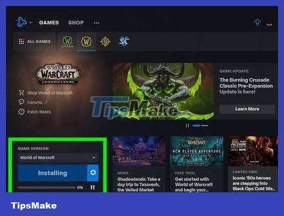
Task: Open the SHOP tab
Action: point(76,22)
